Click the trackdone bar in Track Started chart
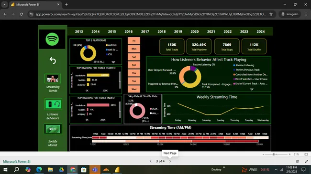Viewport: 311px width, 174px height. (x=98, y=75)
